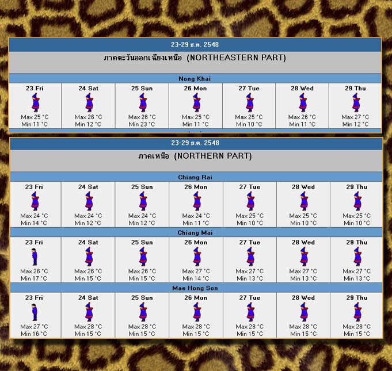
Task: Click the Nong Khai 25 Sun date label
Action: pos(142,89)
